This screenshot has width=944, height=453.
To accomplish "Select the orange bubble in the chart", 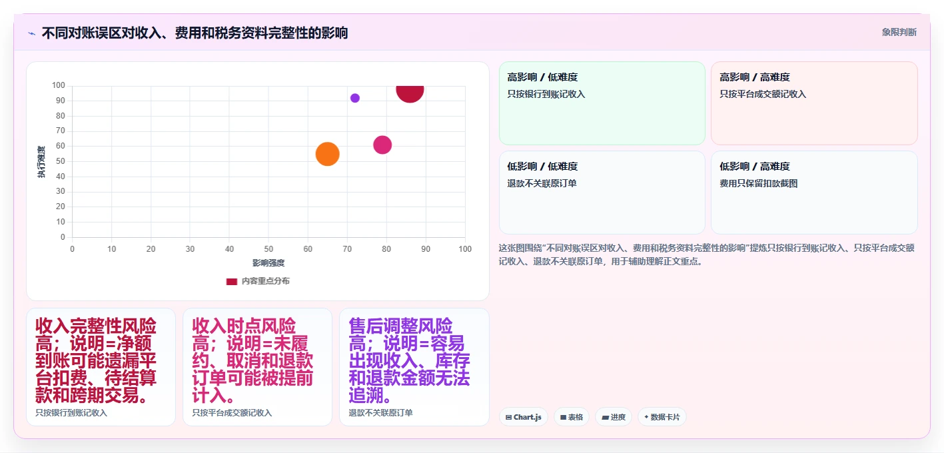I will coord(327,154).
